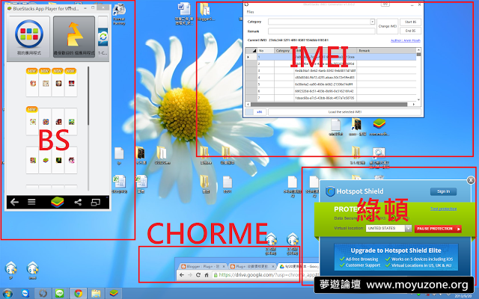Viewport: 479px width, 299px height.
Task: Open File Explorer from the taskbar
Action: pos(96,294)
